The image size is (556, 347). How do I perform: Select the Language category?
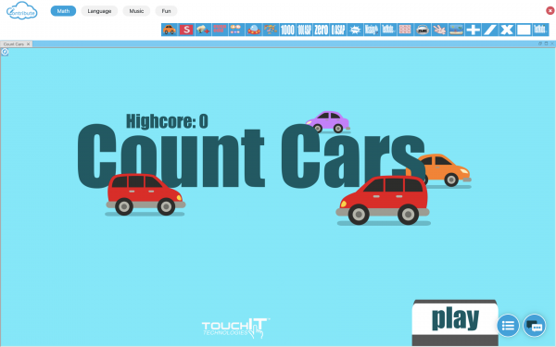99,11
